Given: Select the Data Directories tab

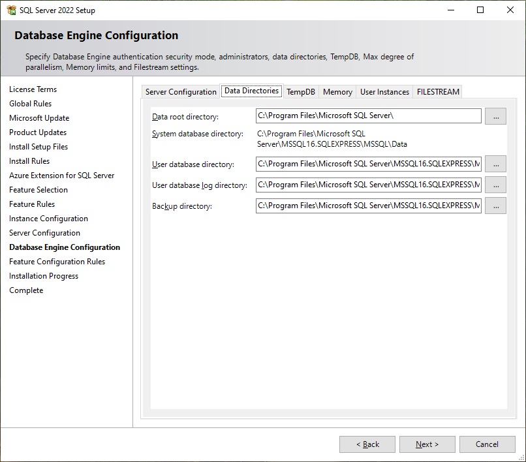Looking at the screenshot, I should 251,91.
